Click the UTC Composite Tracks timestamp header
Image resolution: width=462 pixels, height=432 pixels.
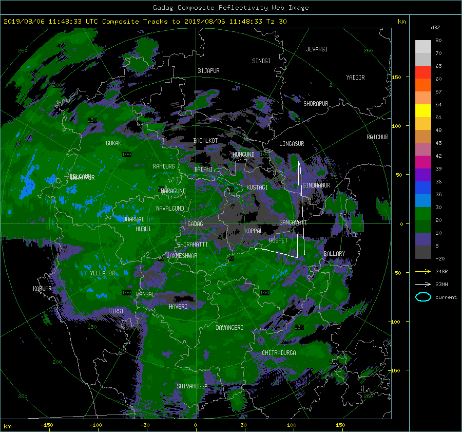pyautogui.click(x=145, y=22)
